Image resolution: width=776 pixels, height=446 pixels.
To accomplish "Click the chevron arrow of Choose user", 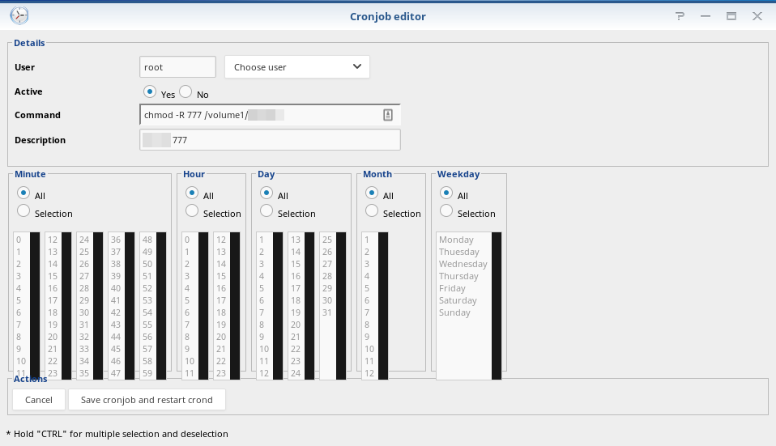I will click(357, 66).
